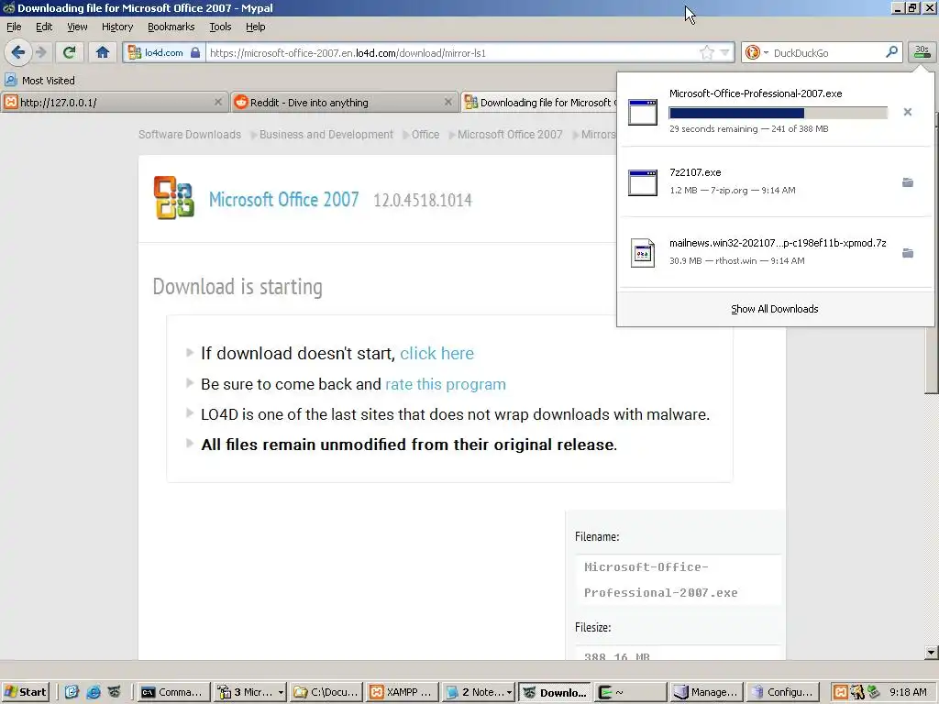This screenshot has width=939, height=704.
Task: Go back using the back arrow button
Action: tap(18, 52)
